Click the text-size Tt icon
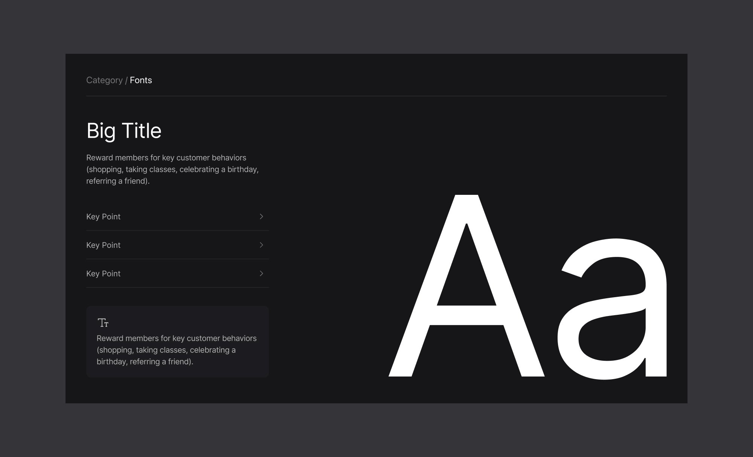The width and height of the screenshot is (753, 457). pyautogui.click(x=103, y=323)
